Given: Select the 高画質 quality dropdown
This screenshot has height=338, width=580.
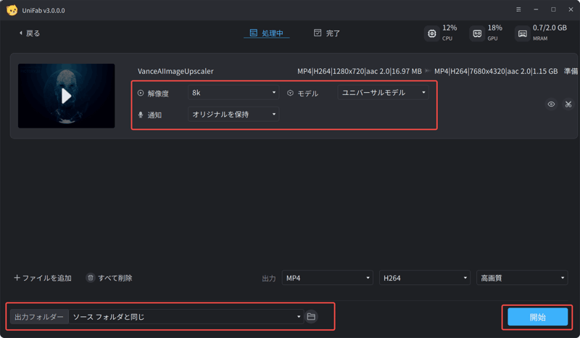Looking at the screenshot, I should pyautogui.click(x=522, y=278).
